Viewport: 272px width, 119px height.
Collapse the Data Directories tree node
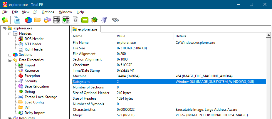[x=10, y=60]
